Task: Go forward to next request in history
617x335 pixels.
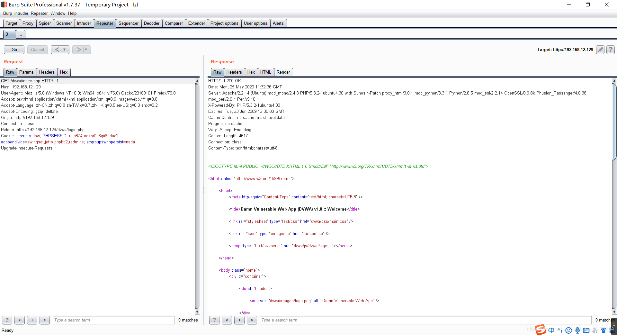Action: (78, 50)
